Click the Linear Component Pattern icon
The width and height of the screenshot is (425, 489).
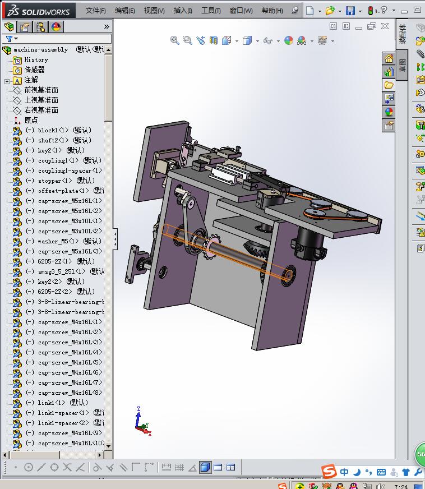[x=421, y=66]
